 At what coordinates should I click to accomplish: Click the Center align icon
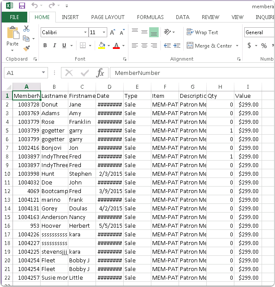144,45
